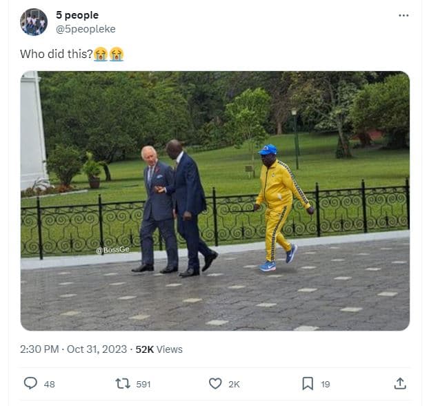The height and width of the screenshot is (406, 429).
Task: Click the 2K likes count
Action: coord(235,385)
